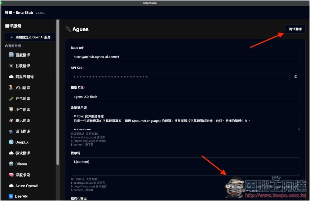The image size is (310, 201).
Task: Click the 妙幕 - SmartSub app title
Action: (19, 12)
